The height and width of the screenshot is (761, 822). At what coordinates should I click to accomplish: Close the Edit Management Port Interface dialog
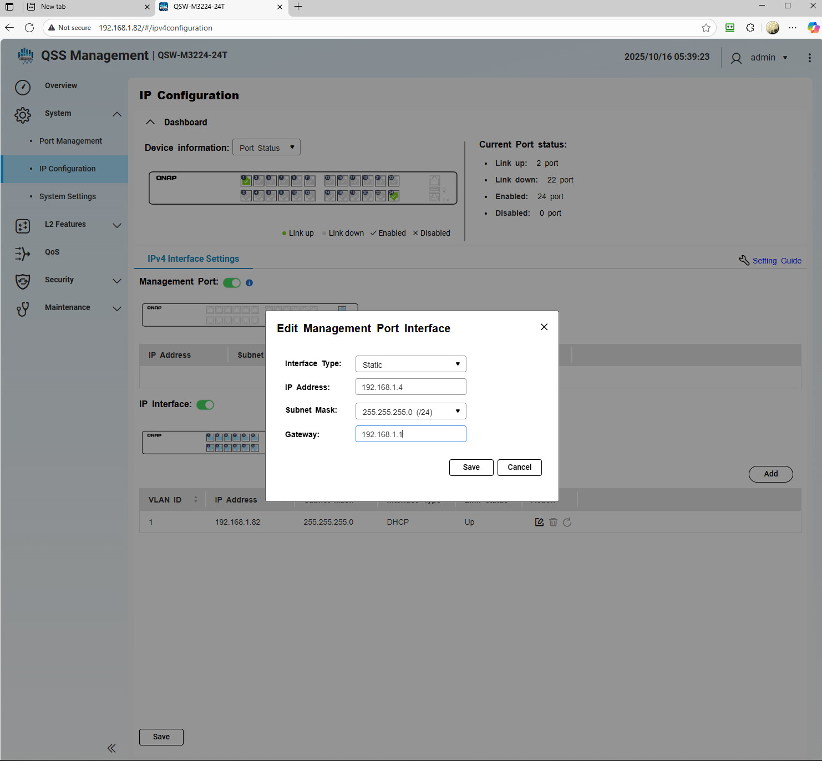click(544, 327)
